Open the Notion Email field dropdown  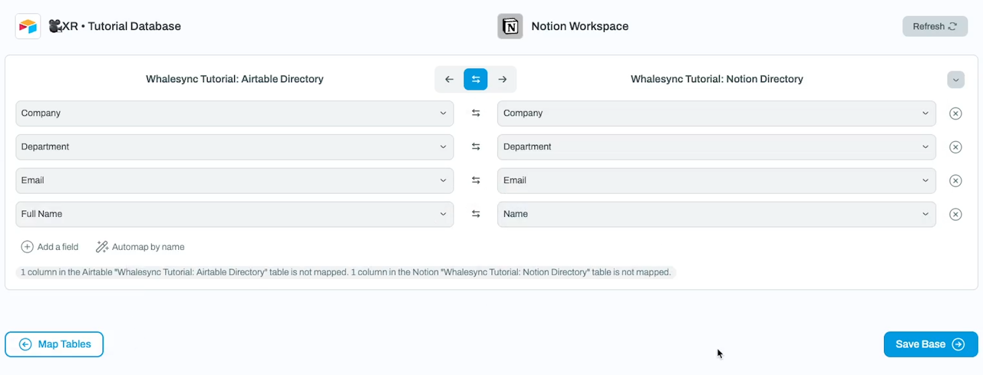716,181
